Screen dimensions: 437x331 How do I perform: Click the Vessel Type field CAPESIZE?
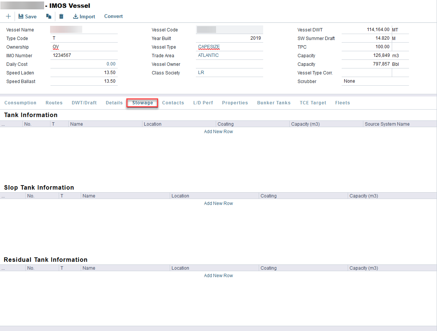click(x=229, y=47)
